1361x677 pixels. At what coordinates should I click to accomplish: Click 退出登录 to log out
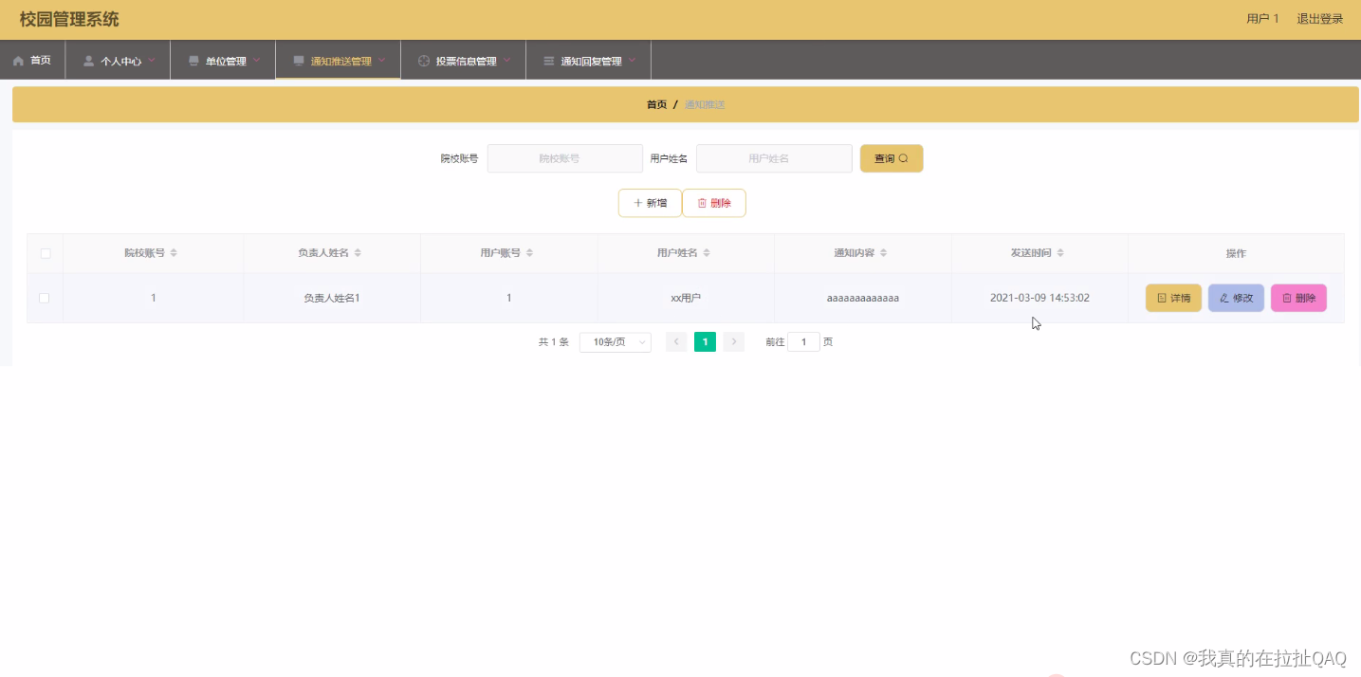click(x=1320, y=19)
